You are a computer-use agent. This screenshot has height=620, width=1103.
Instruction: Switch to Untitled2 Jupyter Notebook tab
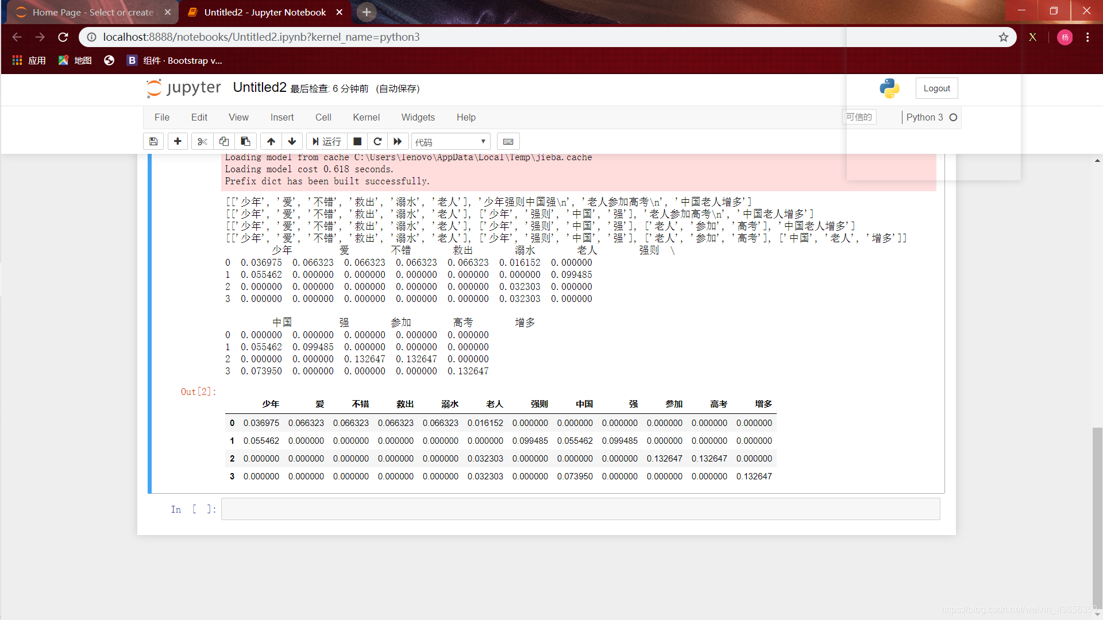click(x=264, y=12)
